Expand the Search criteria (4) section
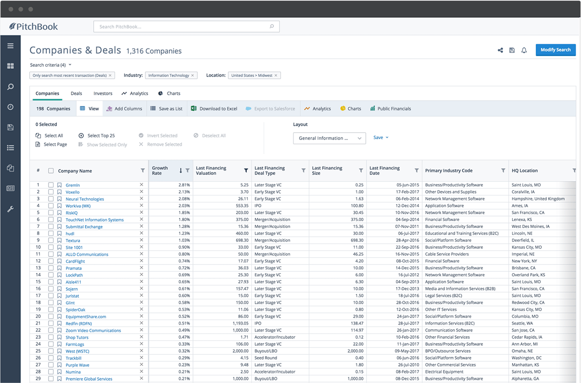Image resolution: width=581 pixels, height=383 pixels. pos(51,65)
